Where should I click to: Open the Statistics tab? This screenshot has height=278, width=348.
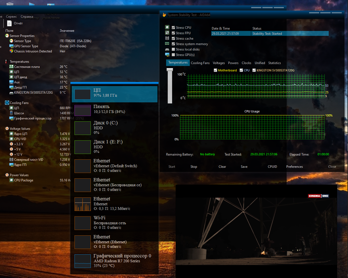coord(274,63)
